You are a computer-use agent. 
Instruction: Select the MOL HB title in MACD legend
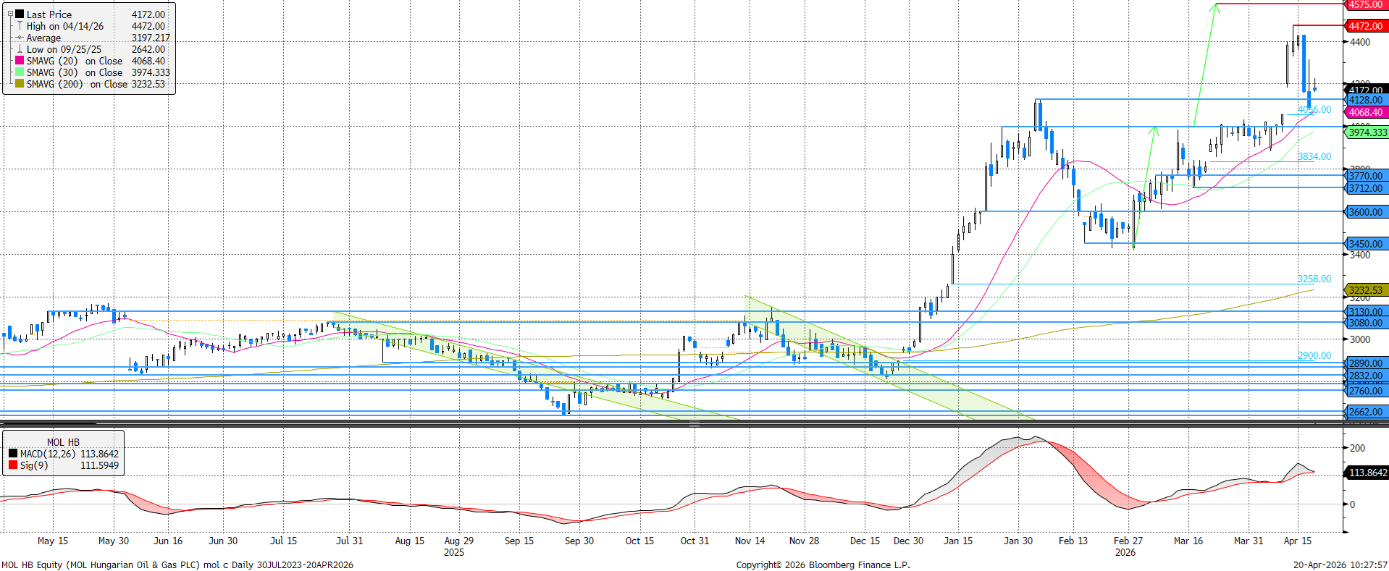coord(63,442)
